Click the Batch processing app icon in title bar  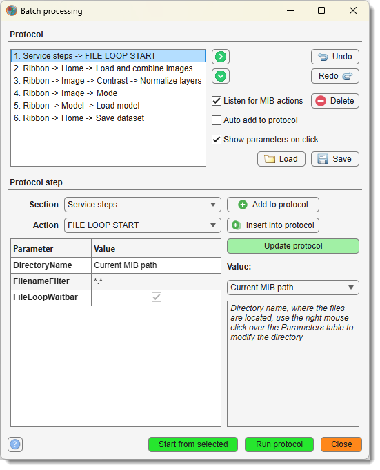coord(12,11)
